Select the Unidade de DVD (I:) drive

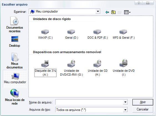[x=124, y=68]
